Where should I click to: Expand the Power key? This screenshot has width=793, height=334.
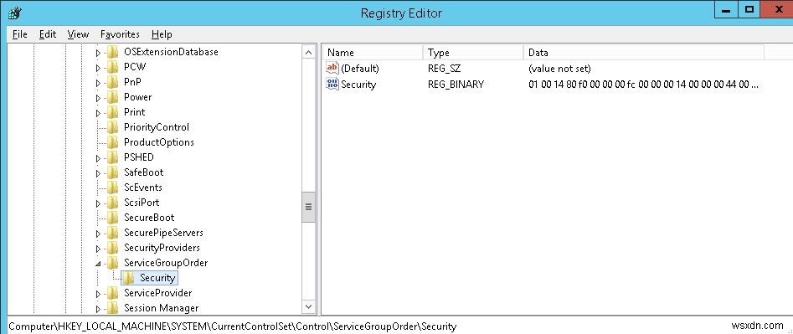98,98
